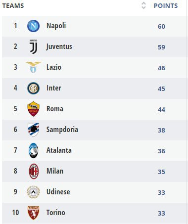Click the Lazio eagle crest
This screenshot has width=188, height=224.
pyautogui.click(x=33, y=67)
